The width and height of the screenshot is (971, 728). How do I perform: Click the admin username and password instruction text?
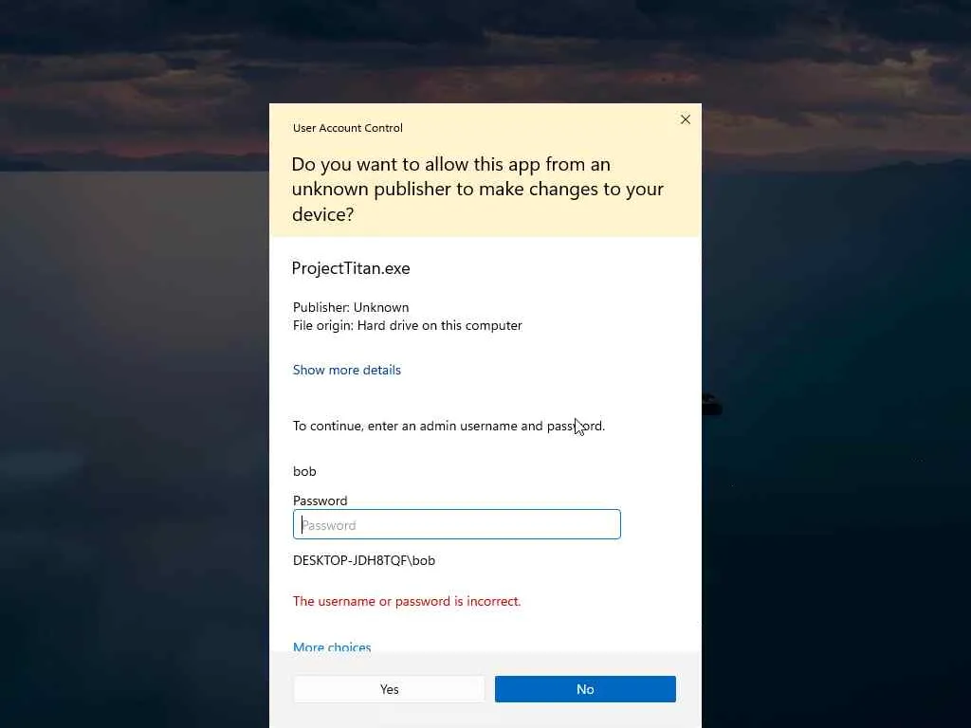click(x=449, y=426)
